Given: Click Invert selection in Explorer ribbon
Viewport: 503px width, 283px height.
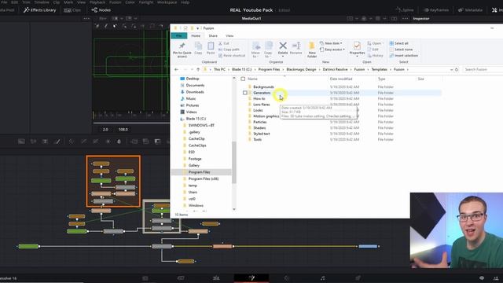Looking at the screenshot, I should click(403, 56).
